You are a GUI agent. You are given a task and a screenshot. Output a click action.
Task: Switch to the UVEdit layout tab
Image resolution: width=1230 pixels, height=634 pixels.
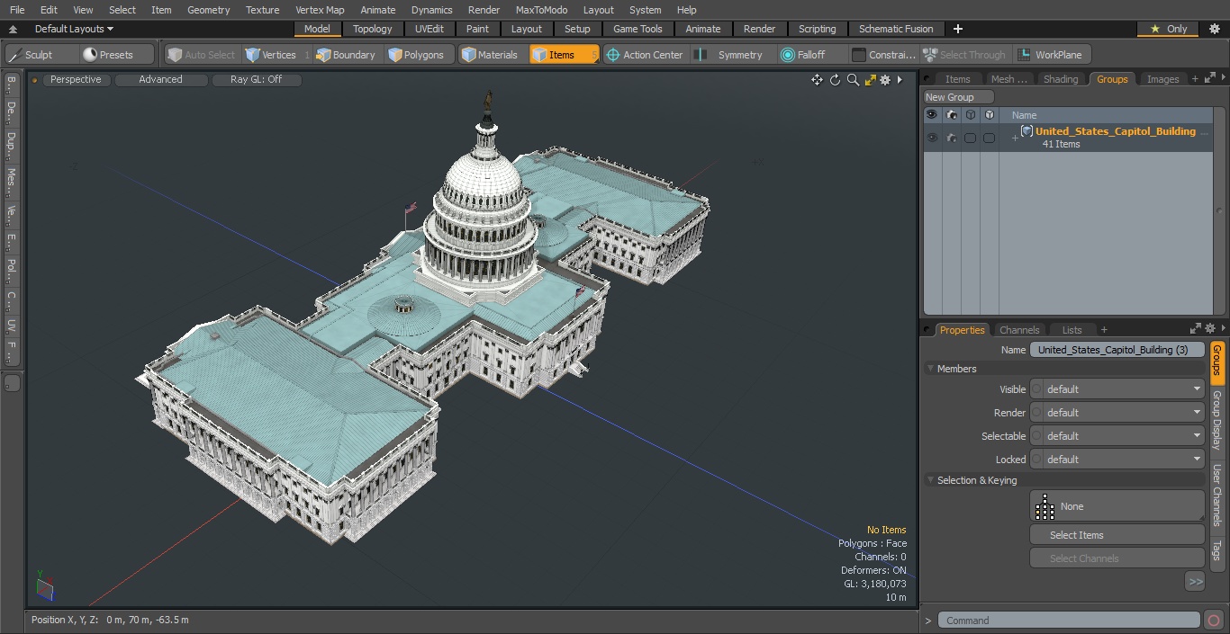tap(430, 29)
